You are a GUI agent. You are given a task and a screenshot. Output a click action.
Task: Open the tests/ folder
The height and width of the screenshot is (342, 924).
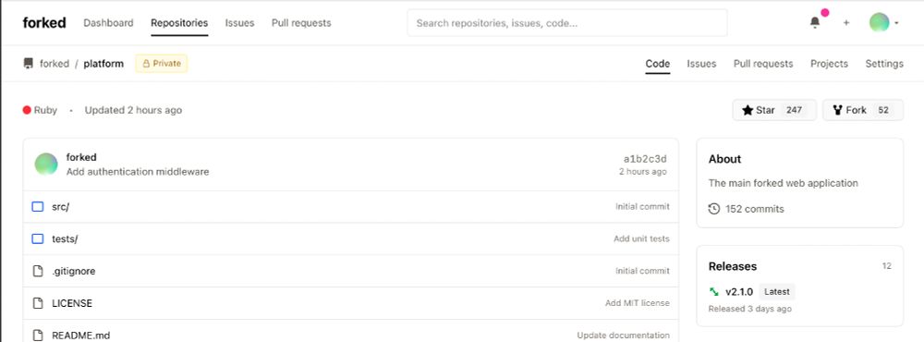pyautogui.click(x=65, y=238)
